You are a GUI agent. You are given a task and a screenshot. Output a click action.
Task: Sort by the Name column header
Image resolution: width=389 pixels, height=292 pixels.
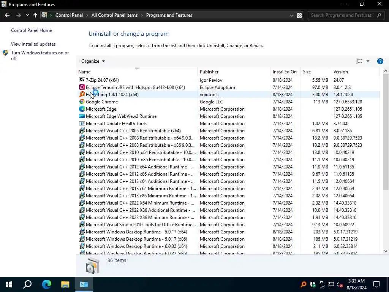tap(137, 71)
